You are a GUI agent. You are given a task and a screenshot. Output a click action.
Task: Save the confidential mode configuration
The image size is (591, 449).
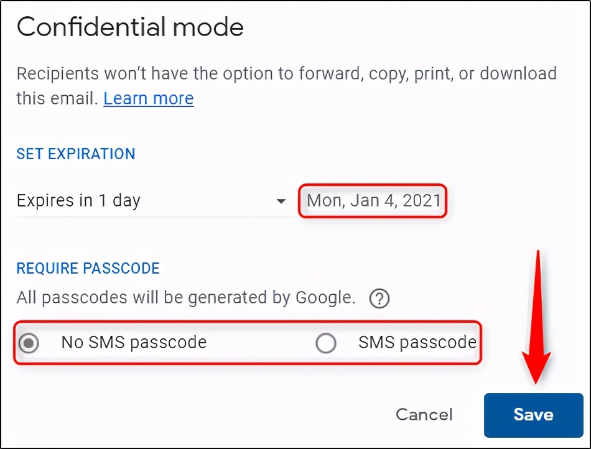pos(533,414)
